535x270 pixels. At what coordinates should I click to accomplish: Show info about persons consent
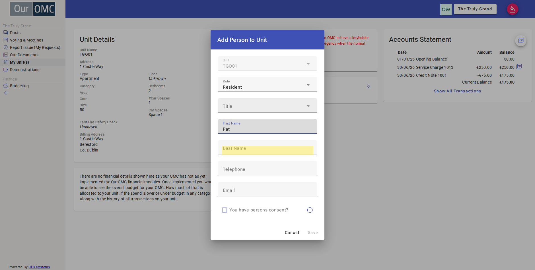[310, 210]
